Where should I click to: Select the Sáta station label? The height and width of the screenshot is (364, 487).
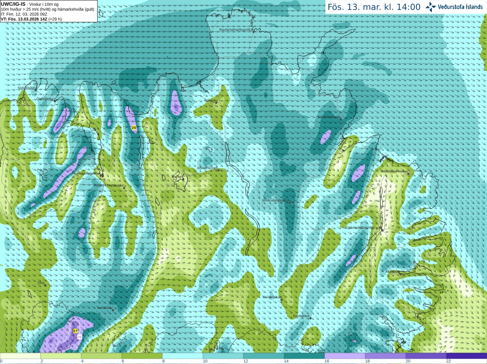[x=41, y=283]
